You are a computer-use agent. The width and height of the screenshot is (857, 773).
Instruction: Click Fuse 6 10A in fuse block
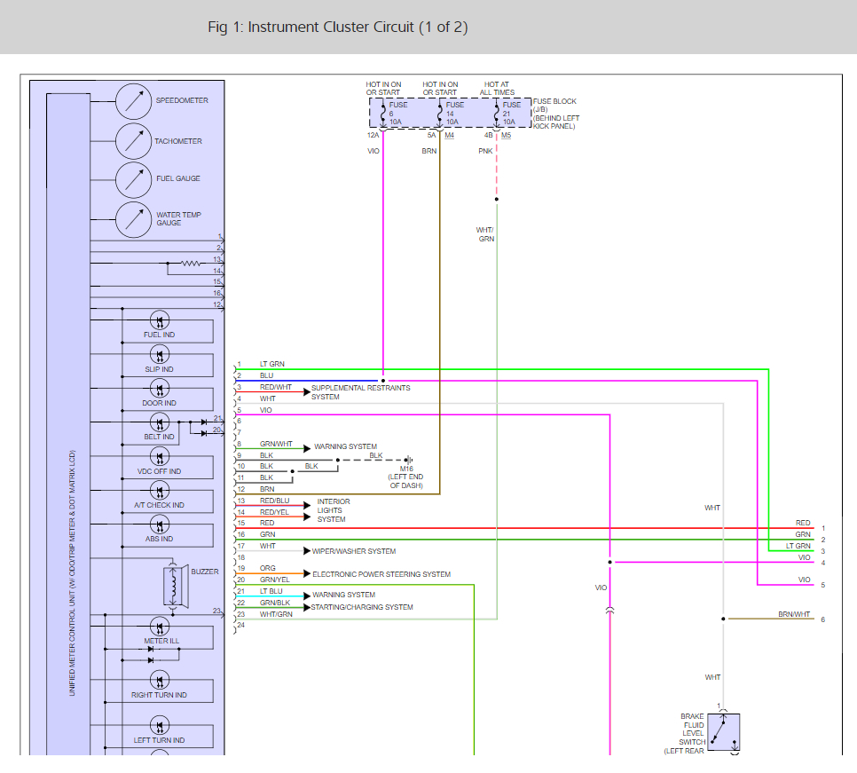click(x=390, y=114)
